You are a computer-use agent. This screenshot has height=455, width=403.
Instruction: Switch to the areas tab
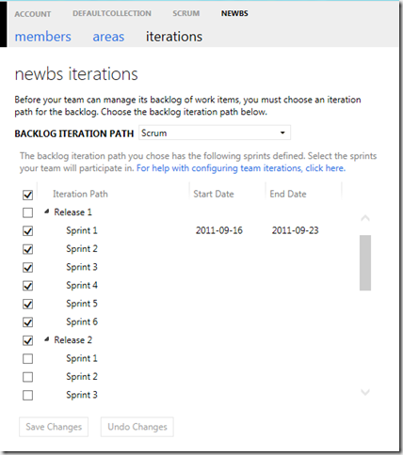108,37
